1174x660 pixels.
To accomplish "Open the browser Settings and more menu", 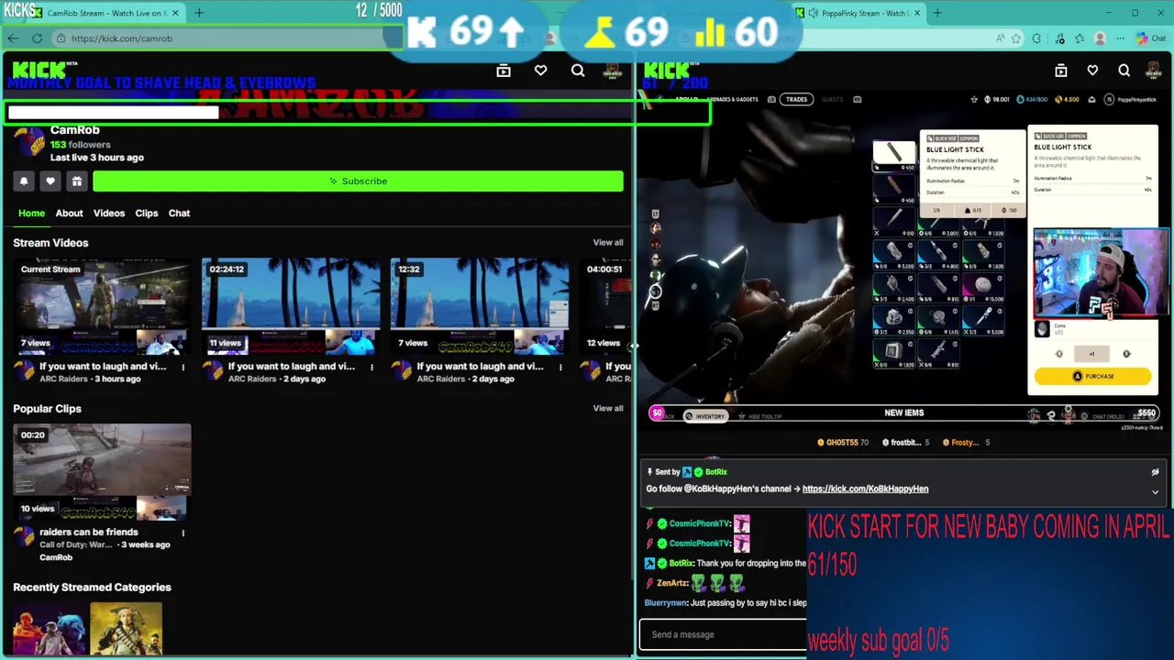I will click(1119, 38).
